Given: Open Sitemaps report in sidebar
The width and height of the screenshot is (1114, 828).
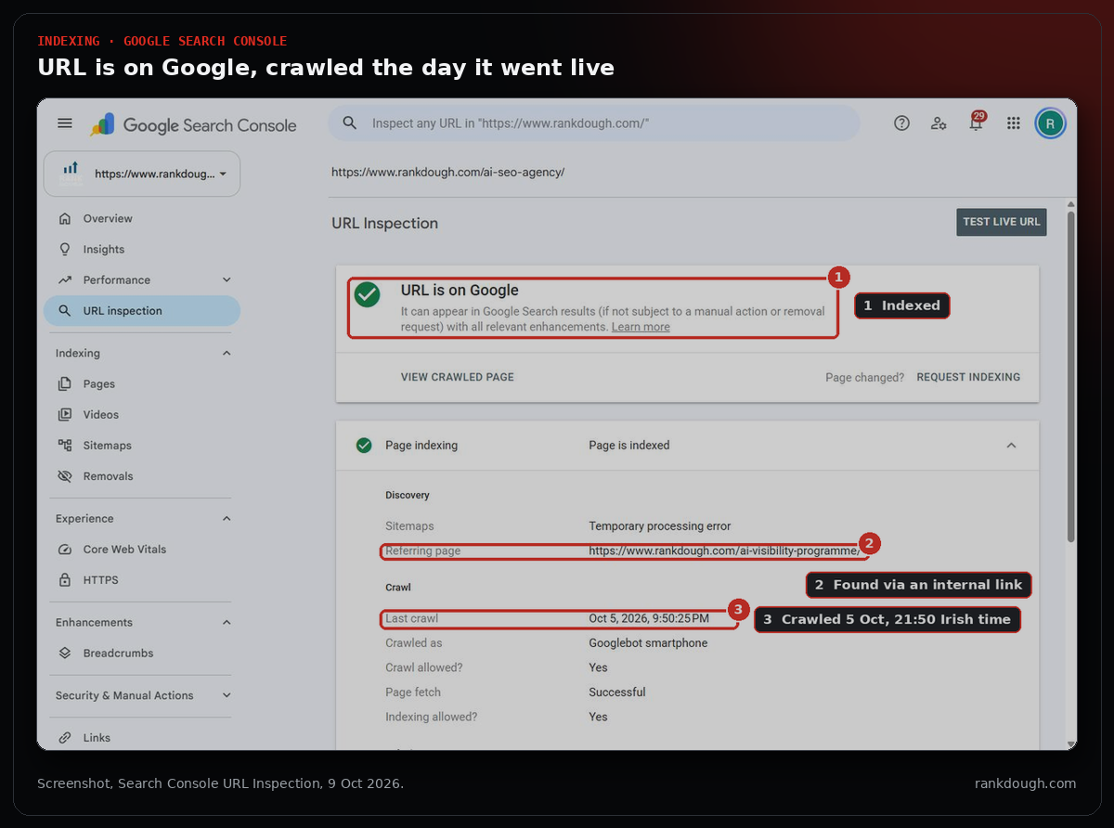Looking at the screenshot, I should (x=142, y=446).
